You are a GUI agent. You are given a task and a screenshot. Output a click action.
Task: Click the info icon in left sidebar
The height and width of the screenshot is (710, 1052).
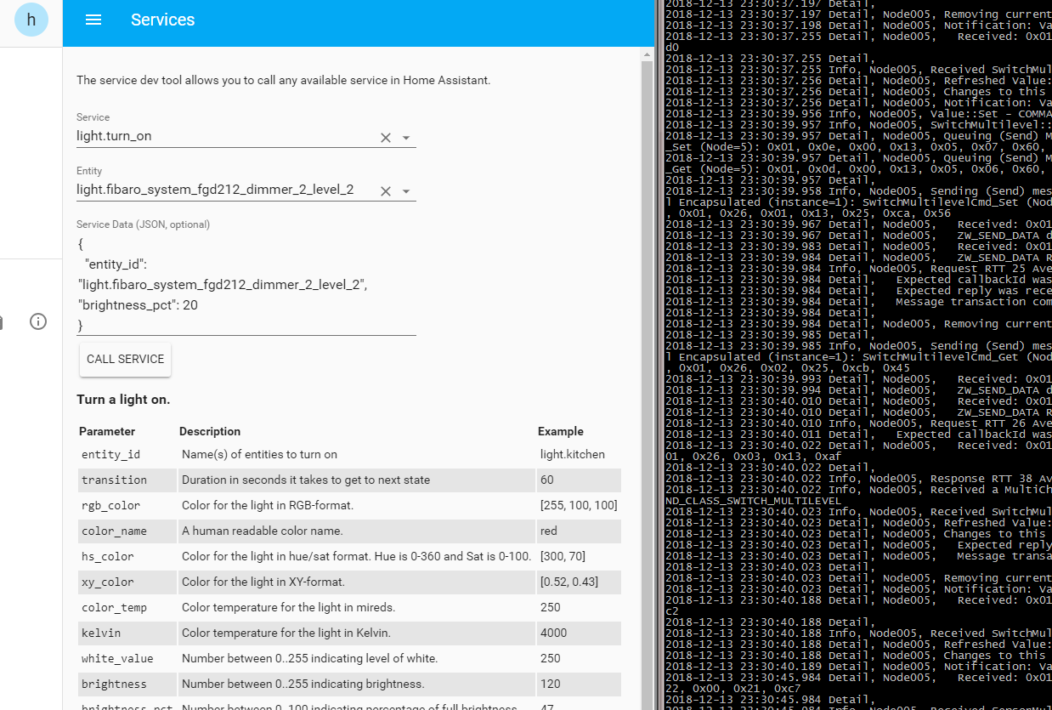tap(38, 321)
